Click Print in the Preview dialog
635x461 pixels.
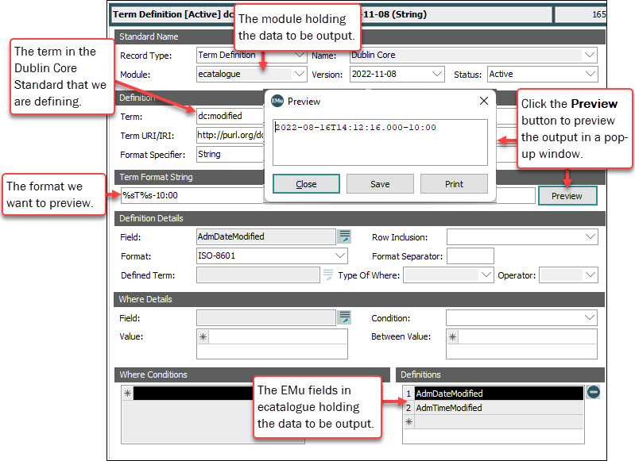[x=454, y=184]
